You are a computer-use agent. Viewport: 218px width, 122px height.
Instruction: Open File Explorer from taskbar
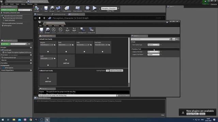point(14,120)
